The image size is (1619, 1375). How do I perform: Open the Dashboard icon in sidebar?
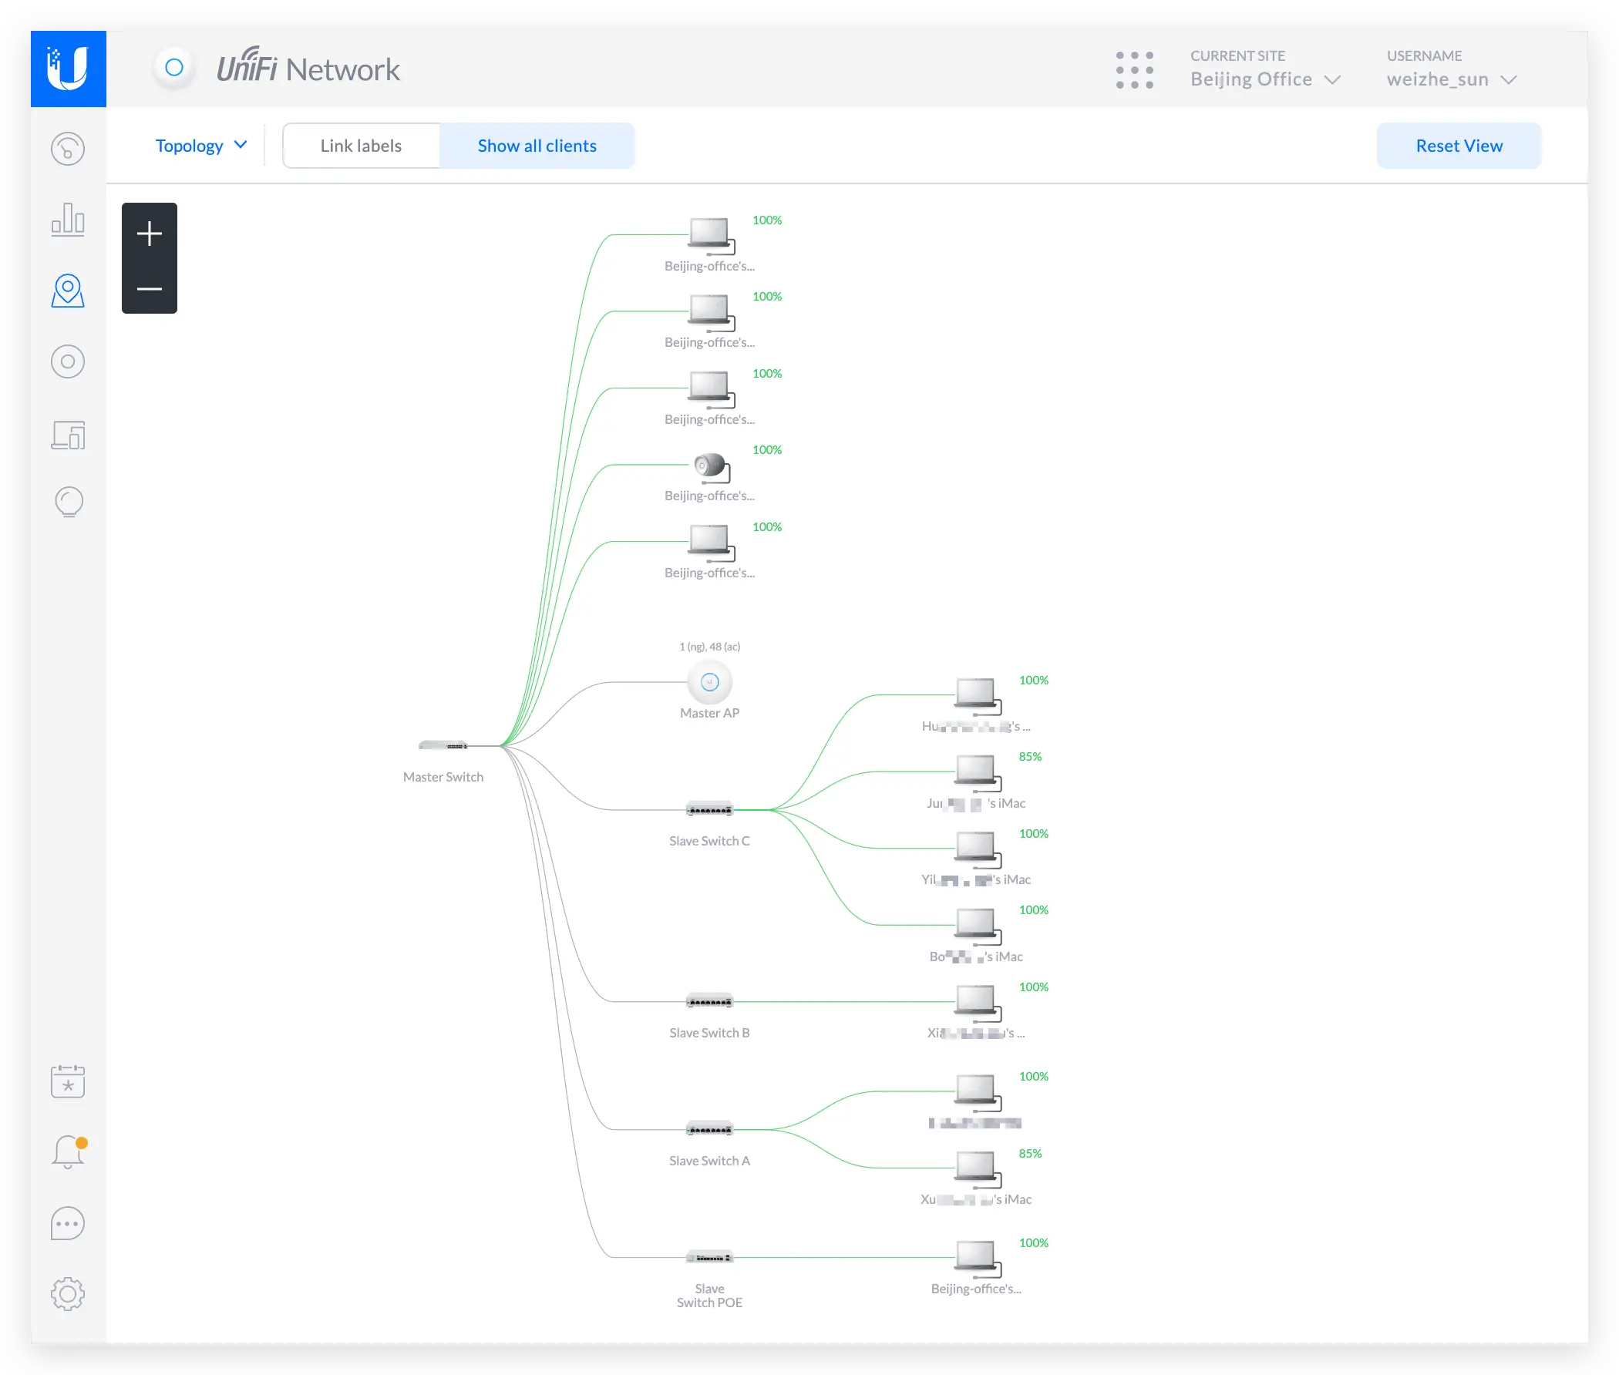pos(68,149)
